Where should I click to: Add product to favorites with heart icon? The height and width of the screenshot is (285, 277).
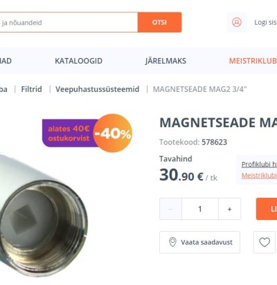265,242
